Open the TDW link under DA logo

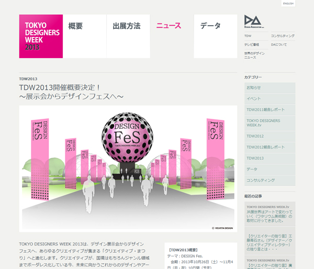tap(248, 36)
